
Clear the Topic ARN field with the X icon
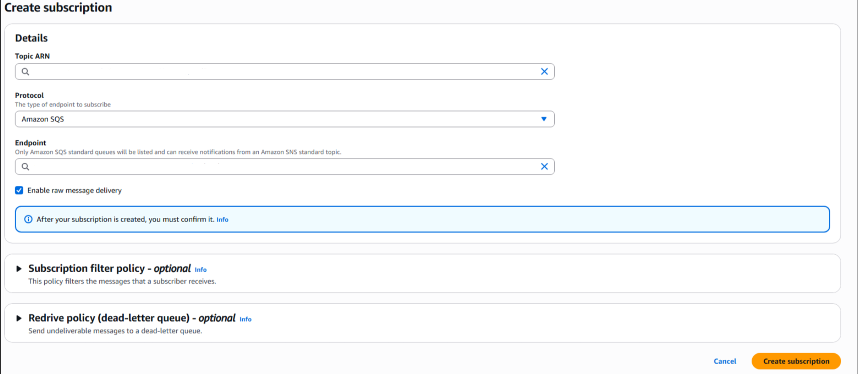[x=544, y=72]
